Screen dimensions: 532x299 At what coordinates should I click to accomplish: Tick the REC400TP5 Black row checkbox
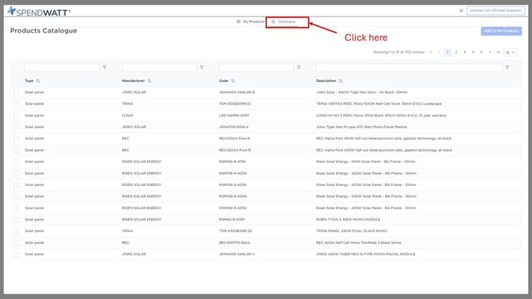click(x=16, y=243)
